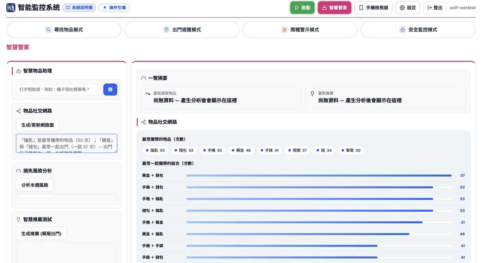Image resolution: width=482 pixels, height=263 pixels.
Task: Select the 鑰匙 53 item chip
Action: coord(155,150)
